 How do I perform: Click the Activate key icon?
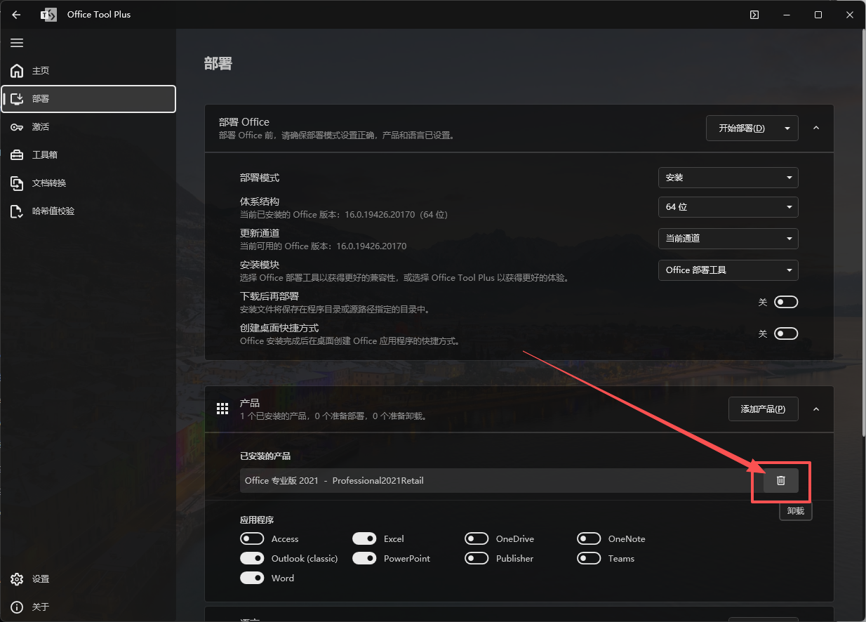pos(18,127)
